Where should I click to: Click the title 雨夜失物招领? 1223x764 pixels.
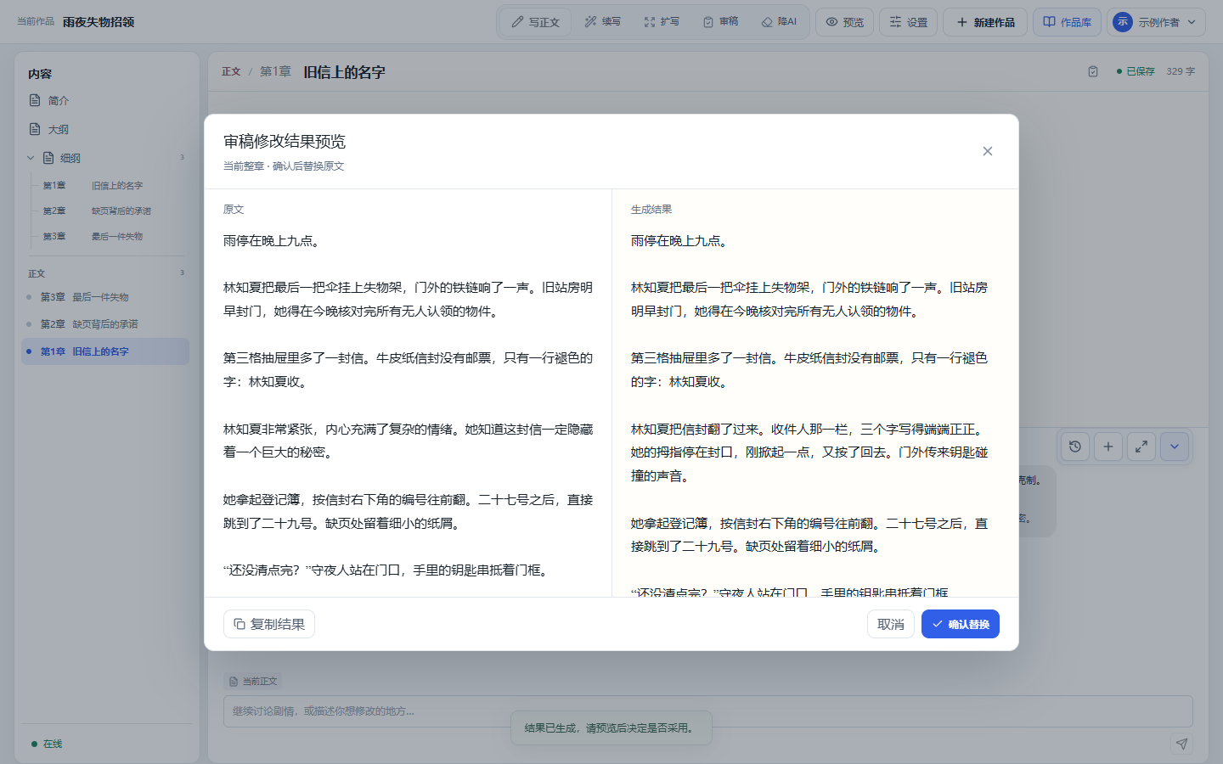pyautogui.click(x=99, y=22)
